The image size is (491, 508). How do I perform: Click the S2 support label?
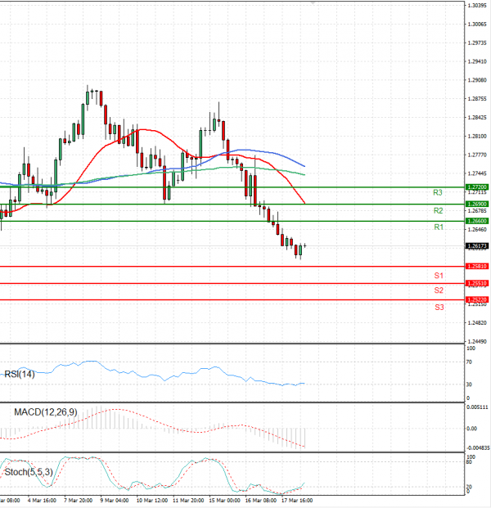[439, 290]
